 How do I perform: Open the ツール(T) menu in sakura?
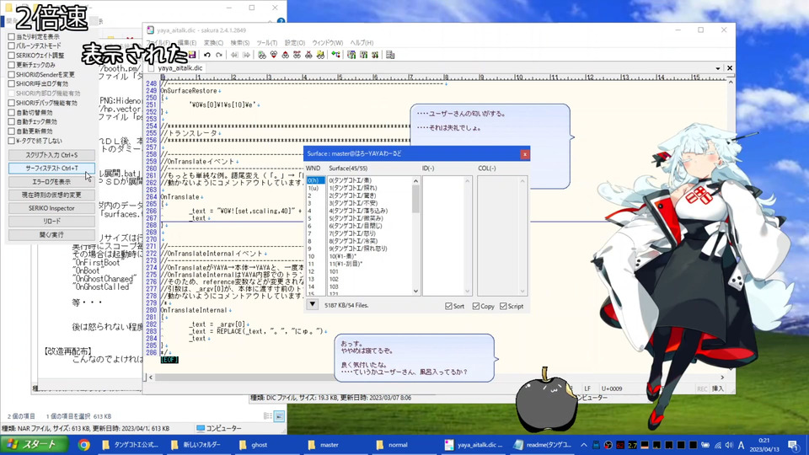tap(267, 43)
